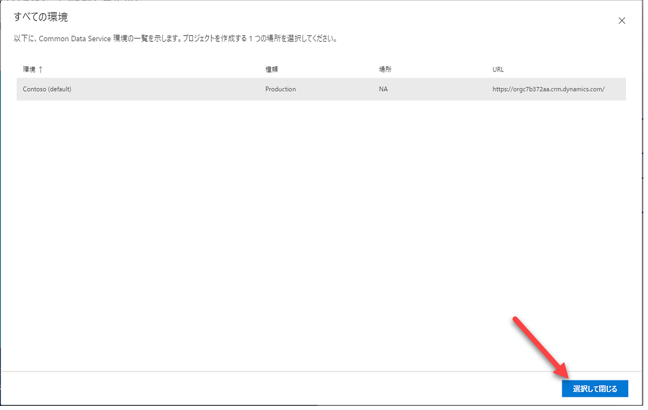Click the NA value under 場所
The image size is (648, 410).
pyautogui.click(x=382, y=89)
